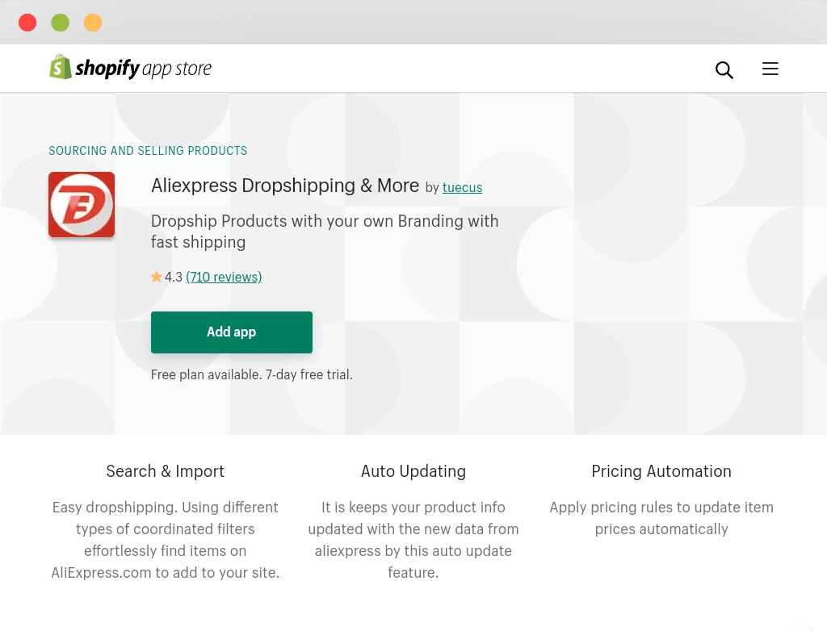Open the tuecus developer link
Screen dimensions: 827x631
462,187
